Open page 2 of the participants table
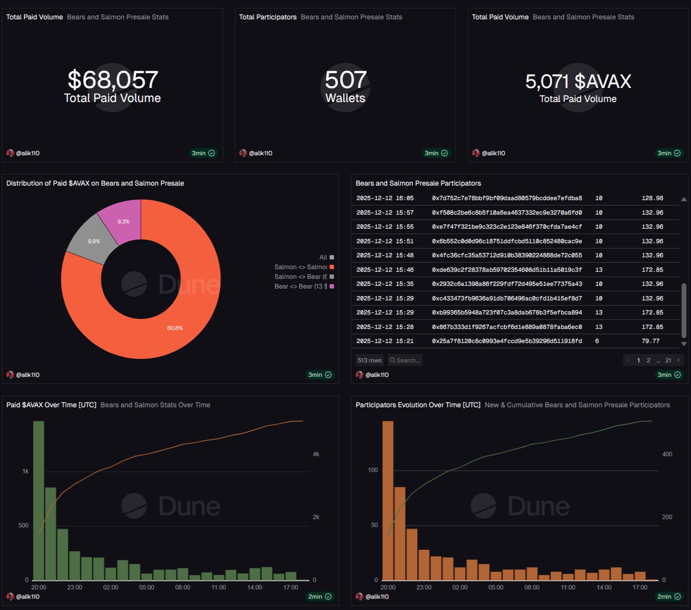 [x=648, y=360]
